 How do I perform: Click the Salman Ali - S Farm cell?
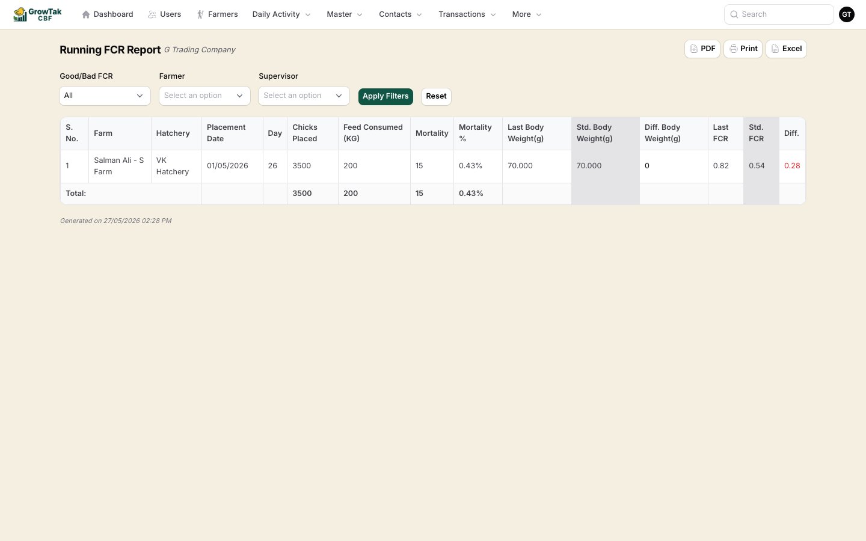point(120,166)
